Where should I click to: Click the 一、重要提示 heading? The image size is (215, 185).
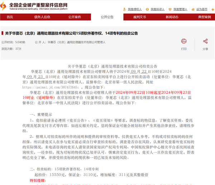click(x=41, y=115)
